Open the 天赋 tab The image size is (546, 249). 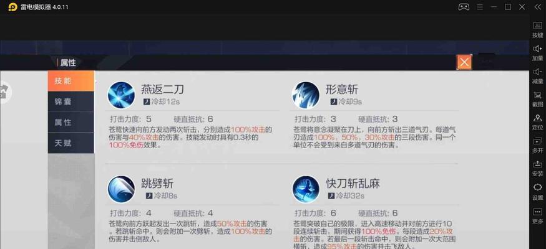coord(71,143)
